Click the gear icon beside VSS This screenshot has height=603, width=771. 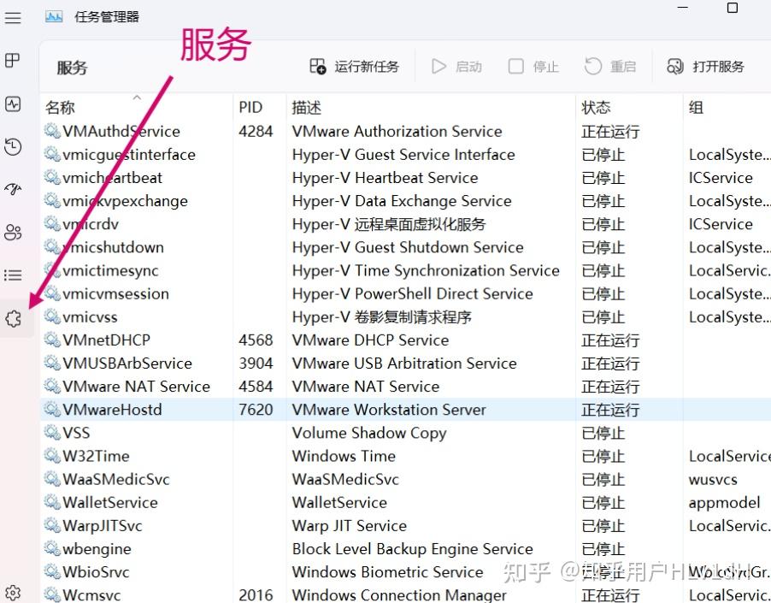point(52,431)
